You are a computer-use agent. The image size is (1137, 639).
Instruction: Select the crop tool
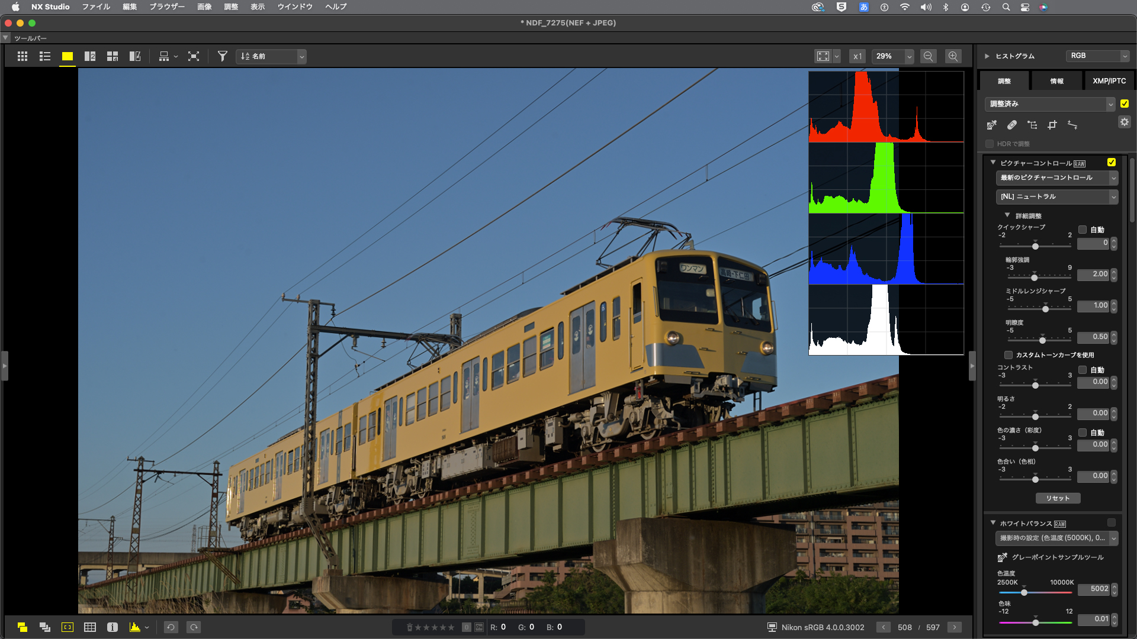click(1052, 125)
